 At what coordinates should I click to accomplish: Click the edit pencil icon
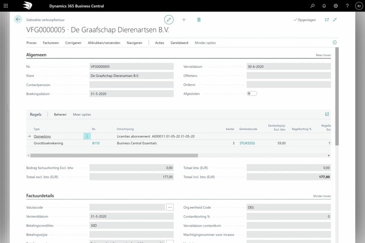(x=169, y=20)
